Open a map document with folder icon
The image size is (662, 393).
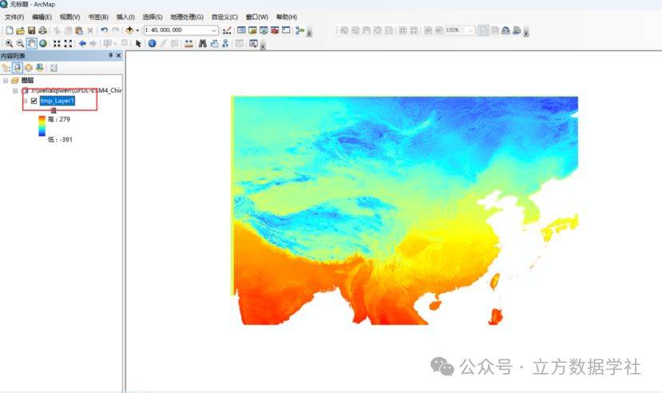click(x=20, y=30)
